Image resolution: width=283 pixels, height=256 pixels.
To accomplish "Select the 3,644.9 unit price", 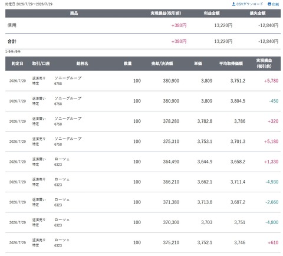I will point(205,162).
